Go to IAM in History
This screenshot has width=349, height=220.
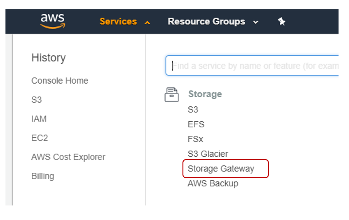(x=39, y=119)
